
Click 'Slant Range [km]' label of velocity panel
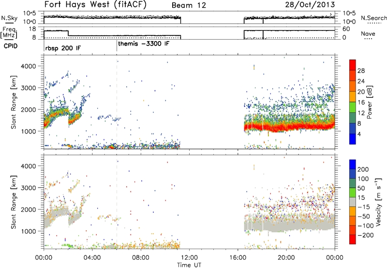coord(14,202)
